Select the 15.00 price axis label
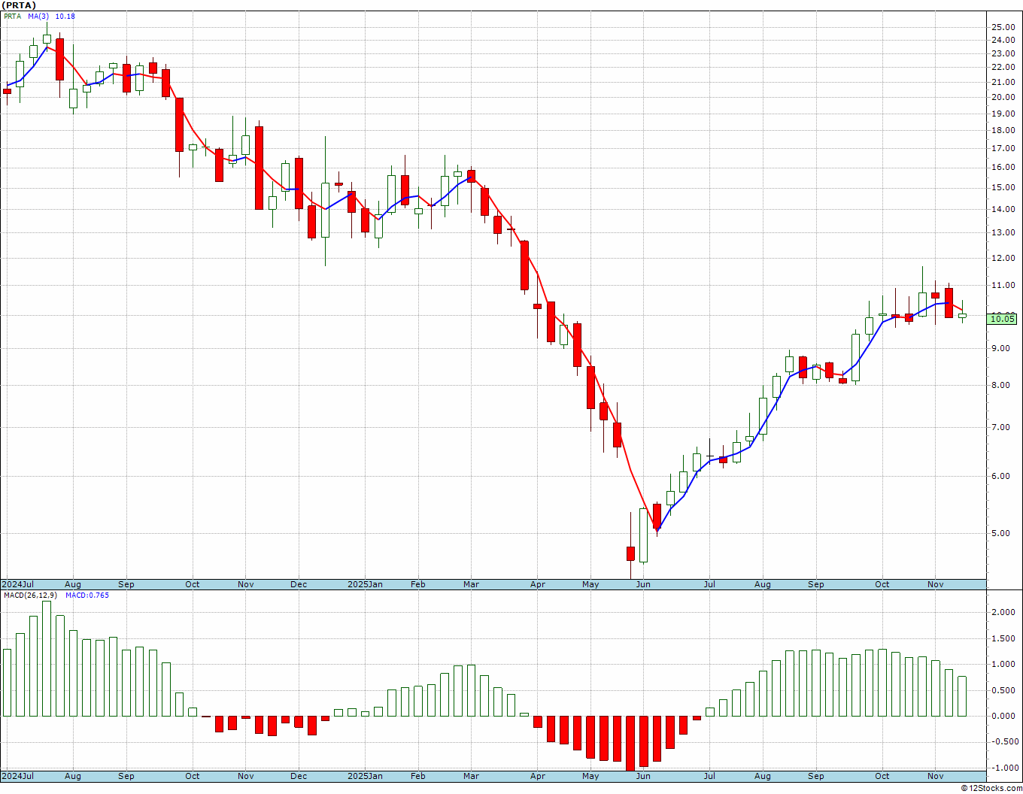This screenshot has height=794, width=1023. coord(1003,188)
